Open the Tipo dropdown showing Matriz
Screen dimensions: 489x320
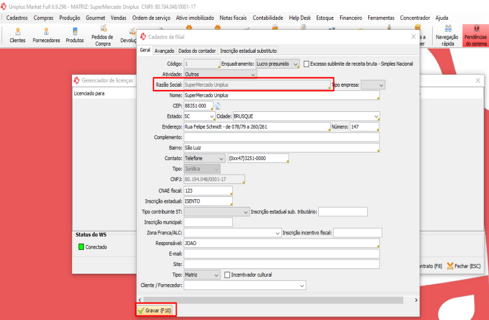pyautogui.click(x=202, y=275)
